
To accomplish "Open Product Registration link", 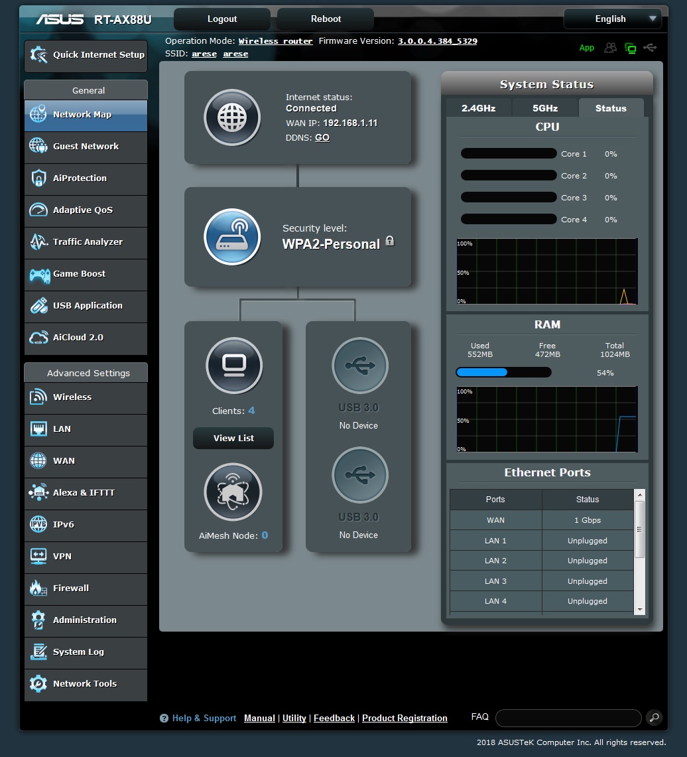I will (405, 719).
